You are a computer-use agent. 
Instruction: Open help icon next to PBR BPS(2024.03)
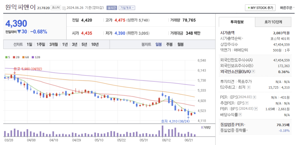pyautogui.click(x=256, y=109)
